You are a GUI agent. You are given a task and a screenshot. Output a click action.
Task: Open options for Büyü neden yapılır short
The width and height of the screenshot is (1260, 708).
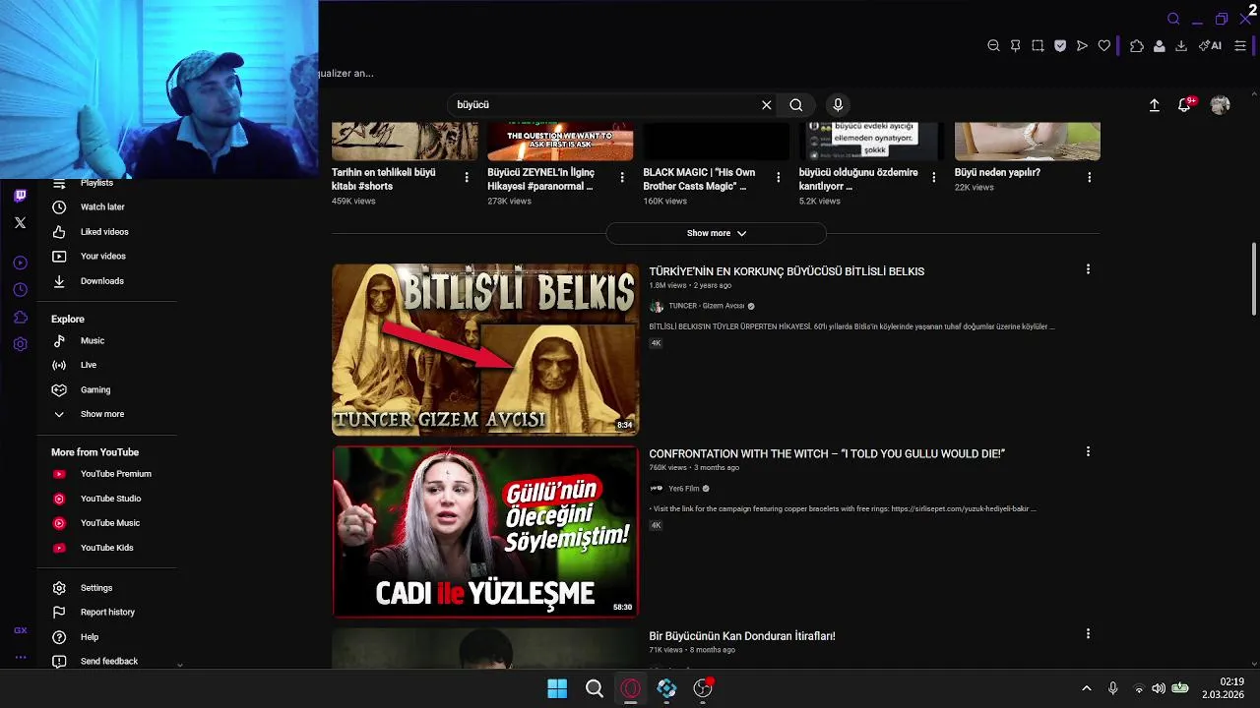(1090, 178)
